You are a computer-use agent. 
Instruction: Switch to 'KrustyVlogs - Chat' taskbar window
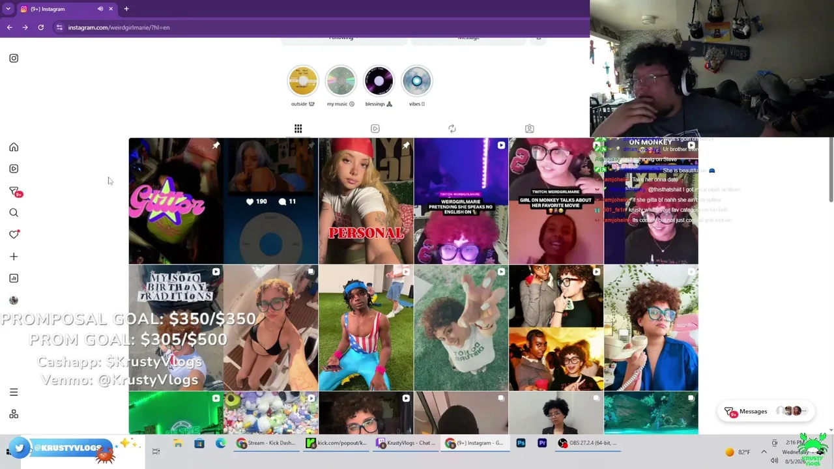click(407, 444)
